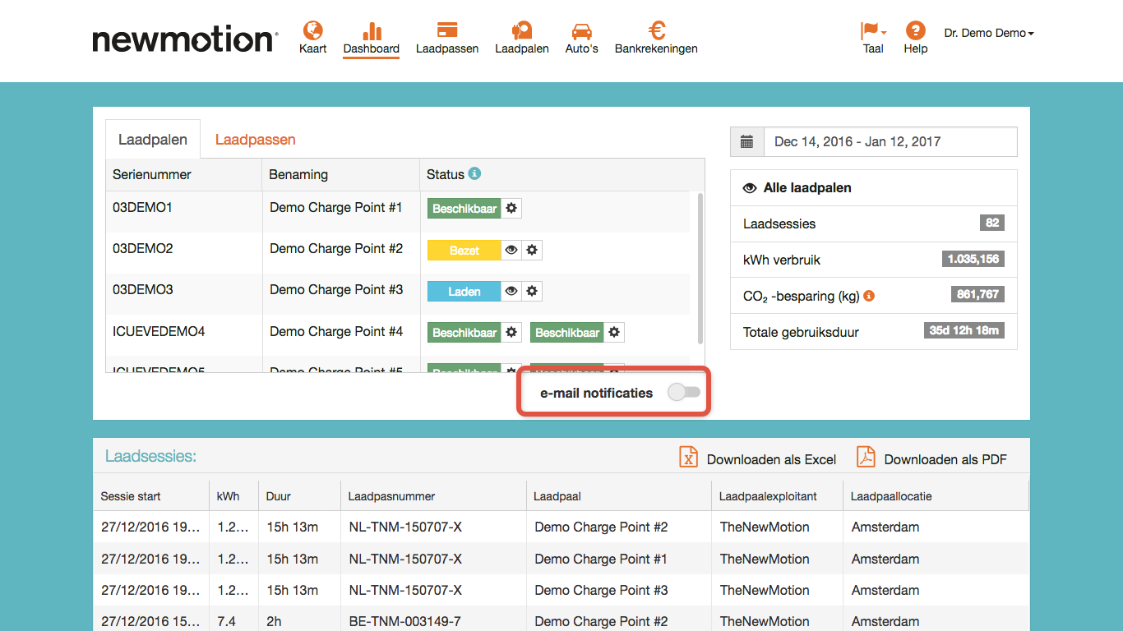The width and height of the screenshot is (1123, 631).
Task: Click the Serienummer column header
Action: pos(184,174)
